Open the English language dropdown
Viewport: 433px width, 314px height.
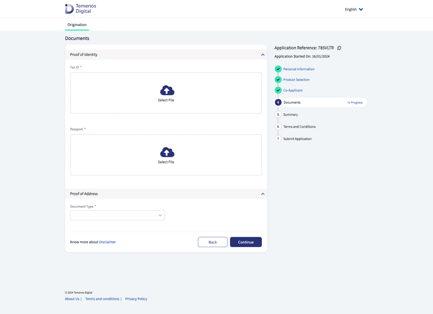(x=354, y=9)
